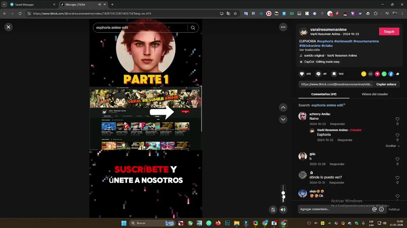Open the tab search dropdown arrow
Viewport: 407px width, 228px height.
[4, 4]
